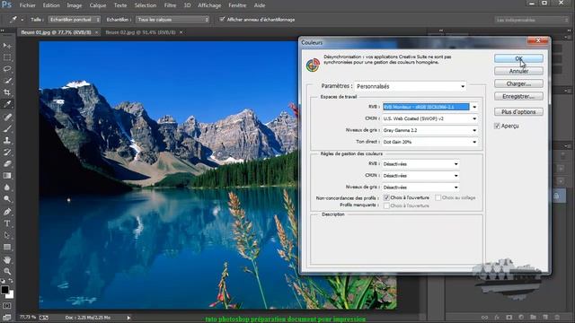The width and height of the screenshot is (575, 323).
Task: Open Niveaux de gris Gray Gamma dropdown
Action: coord(429,130)
